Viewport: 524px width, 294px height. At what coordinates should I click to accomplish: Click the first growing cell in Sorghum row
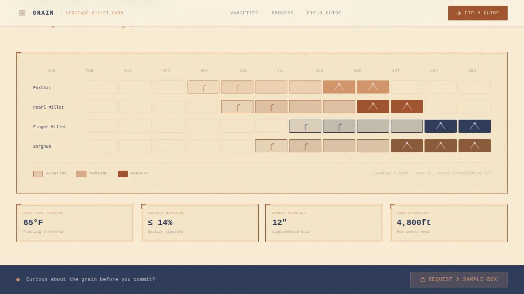[x=339, y=146]
